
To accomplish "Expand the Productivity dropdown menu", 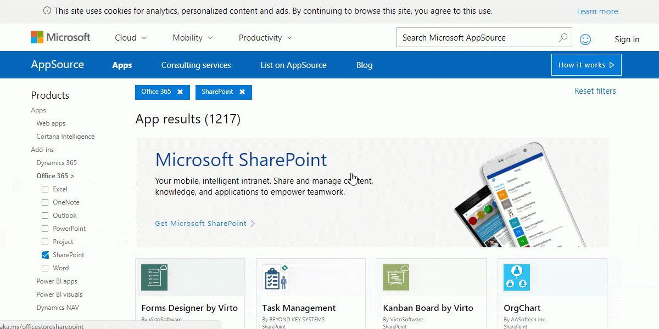I will tap(265, 38).
